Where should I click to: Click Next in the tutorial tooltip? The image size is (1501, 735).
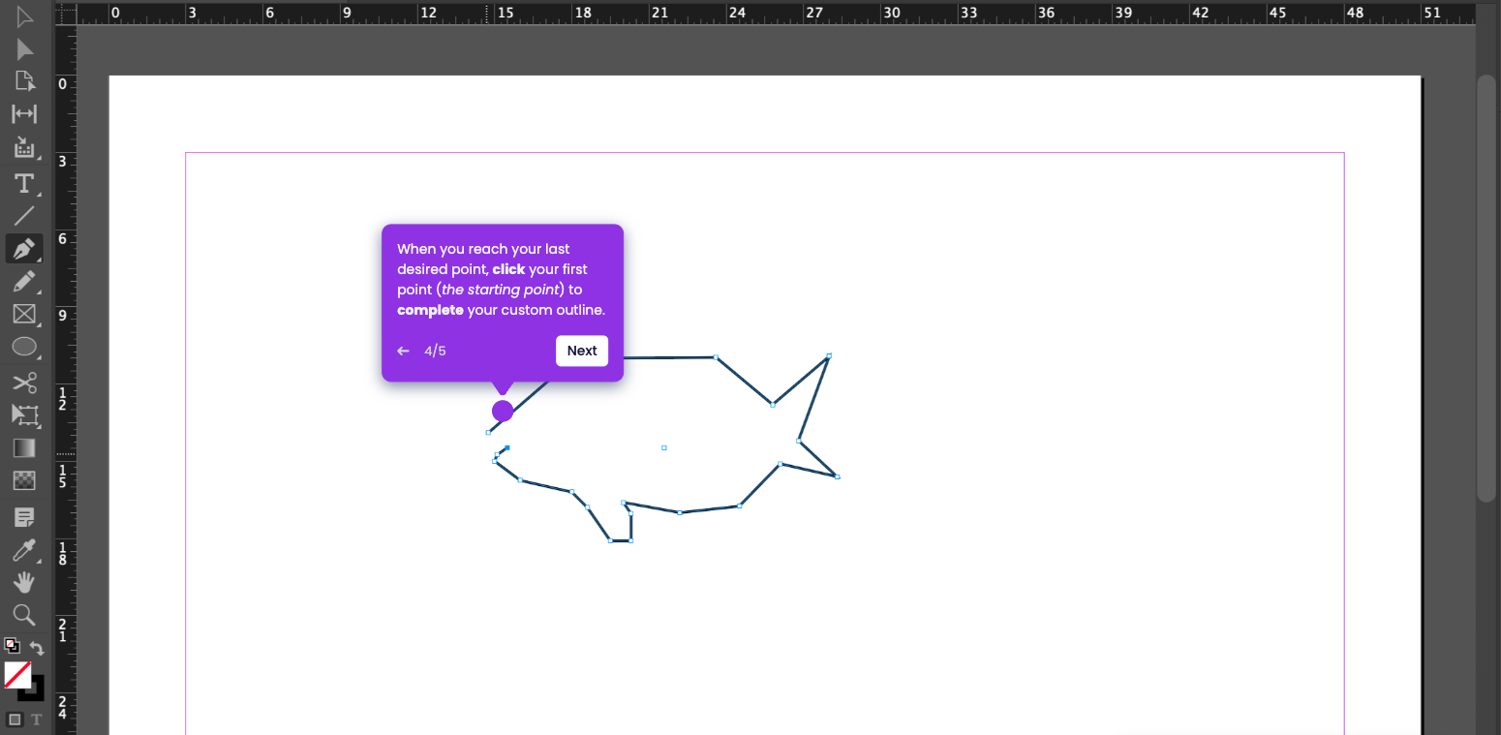(582, 351)
